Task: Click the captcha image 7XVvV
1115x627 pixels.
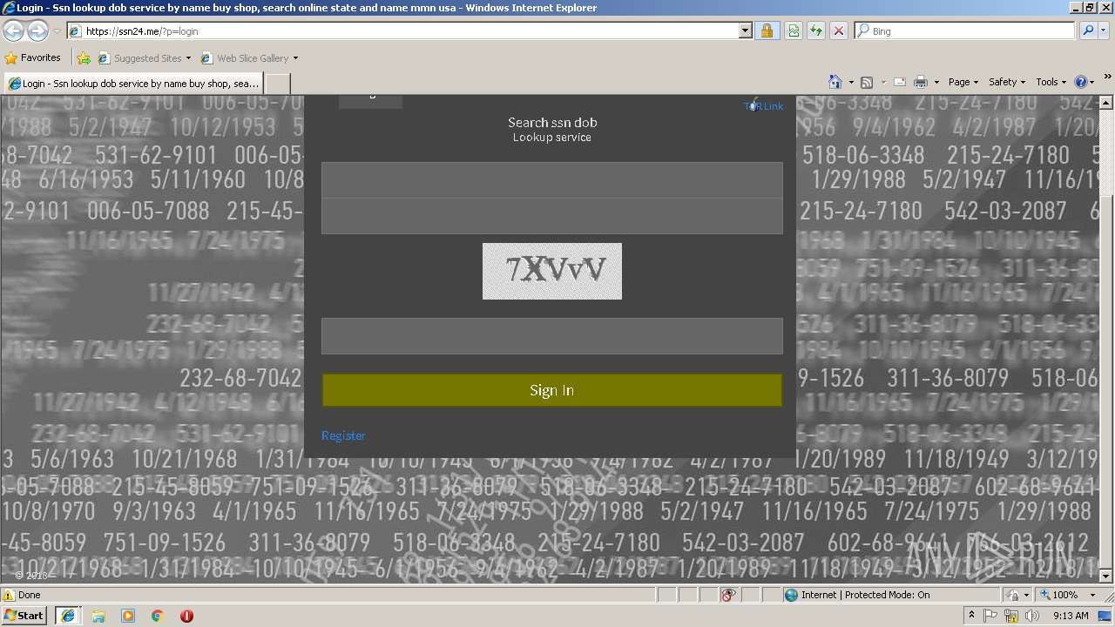Action: click(x=552, y=271)
